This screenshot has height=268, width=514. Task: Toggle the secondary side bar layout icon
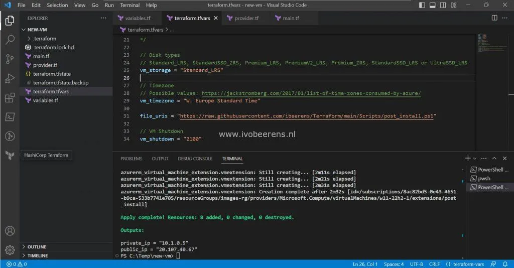443,5
